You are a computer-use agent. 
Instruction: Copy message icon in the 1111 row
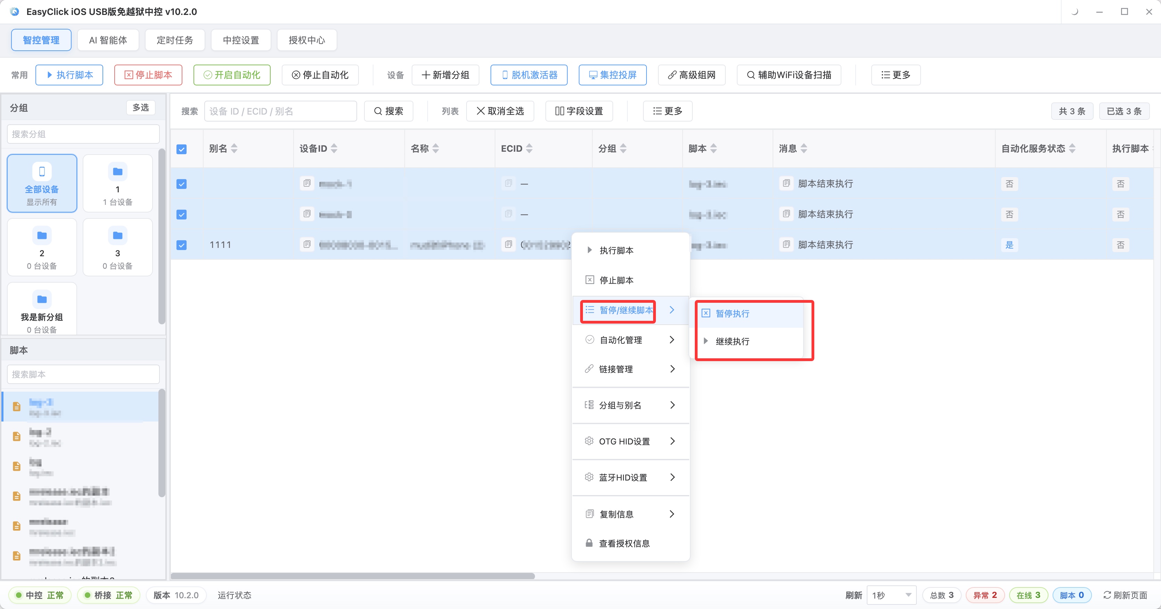pos(787,244)
